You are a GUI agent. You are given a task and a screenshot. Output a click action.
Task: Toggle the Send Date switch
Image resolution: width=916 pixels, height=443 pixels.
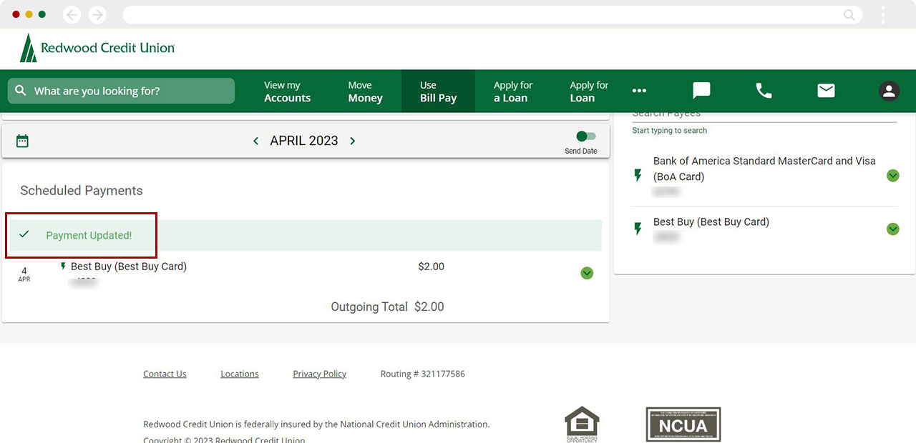[x=585, y=136]
